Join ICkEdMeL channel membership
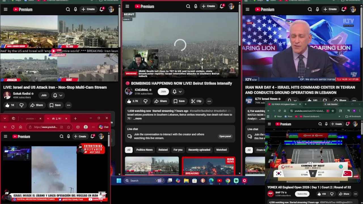The image size is (363, 204). (x=163, y=92)
